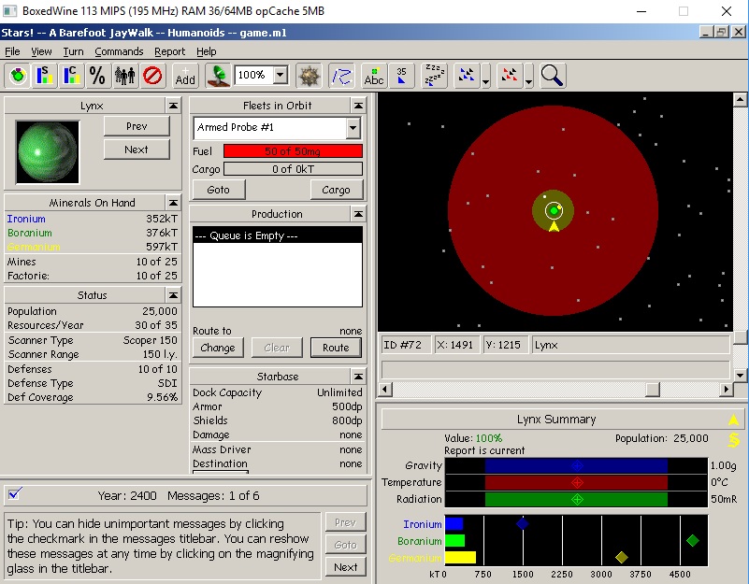Open the Armed Probe #1 fleet dropdown
749x584 pixels.
point(353,128)
